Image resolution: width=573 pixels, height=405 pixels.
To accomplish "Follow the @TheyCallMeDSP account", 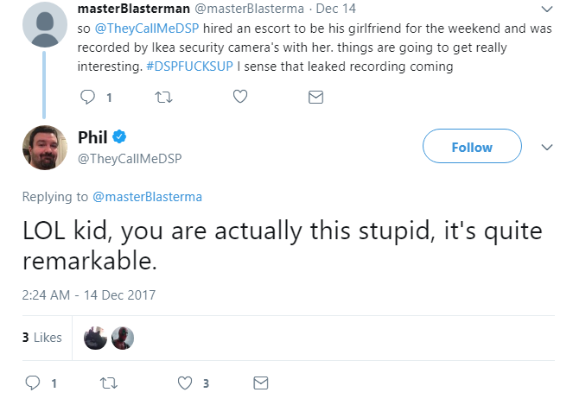I will click(472, 146).
